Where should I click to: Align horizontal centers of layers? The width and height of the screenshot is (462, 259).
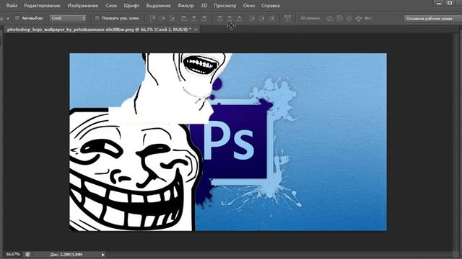[x=194, y=18]
